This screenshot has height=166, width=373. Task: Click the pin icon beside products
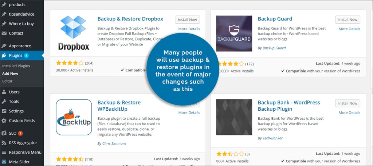[4, 5]
